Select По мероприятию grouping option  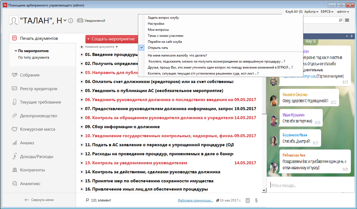pyautogui.click(x=33, y=51)
